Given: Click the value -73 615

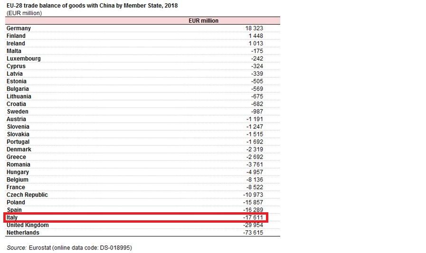Looking at the screenshot, I should click(253, 233).
